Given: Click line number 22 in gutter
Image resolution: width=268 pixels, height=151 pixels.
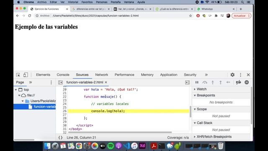Looking at the screenshot, I should tap(64, 96).
